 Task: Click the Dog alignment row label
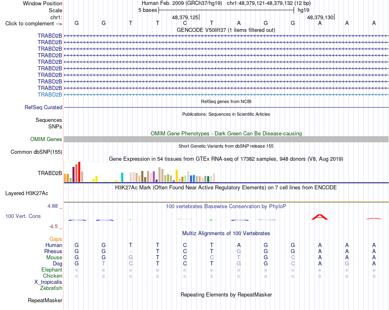click(57, 264)
